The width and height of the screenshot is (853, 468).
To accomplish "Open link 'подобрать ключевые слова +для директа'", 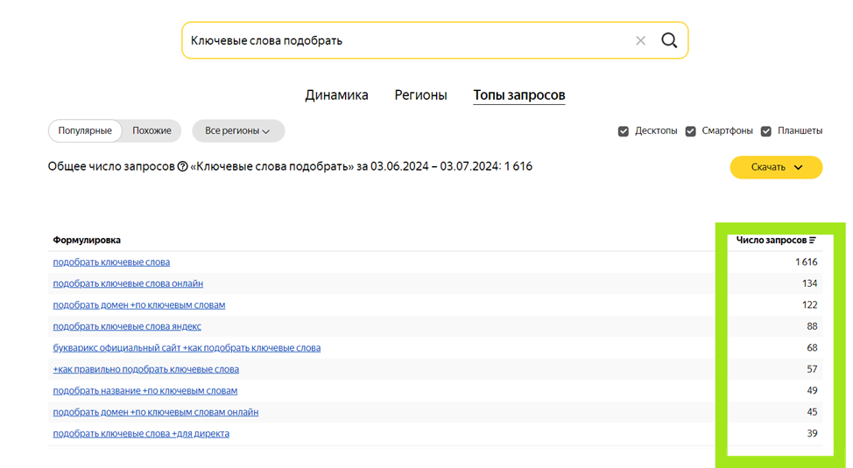I will coord(141,434).
